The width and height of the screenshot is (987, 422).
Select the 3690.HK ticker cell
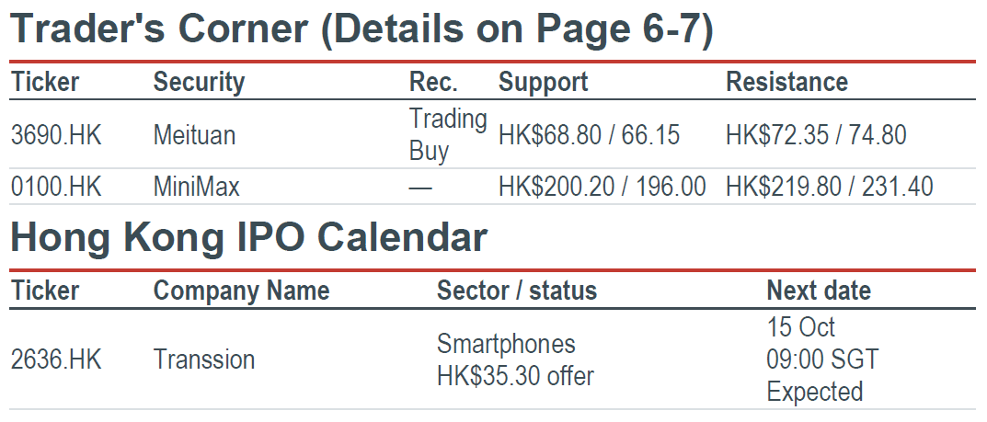56,135
